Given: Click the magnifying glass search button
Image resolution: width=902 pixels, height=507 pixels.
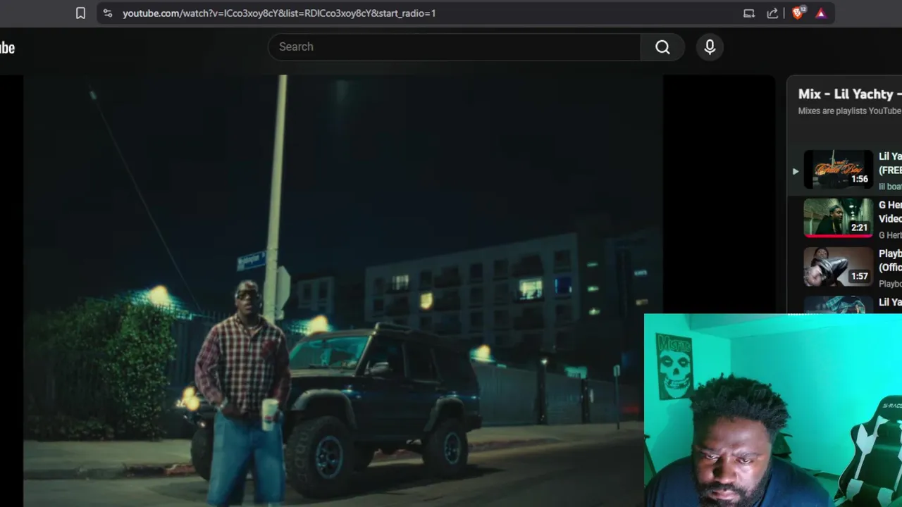Looking at the screenshot, I should coord(662,47).
